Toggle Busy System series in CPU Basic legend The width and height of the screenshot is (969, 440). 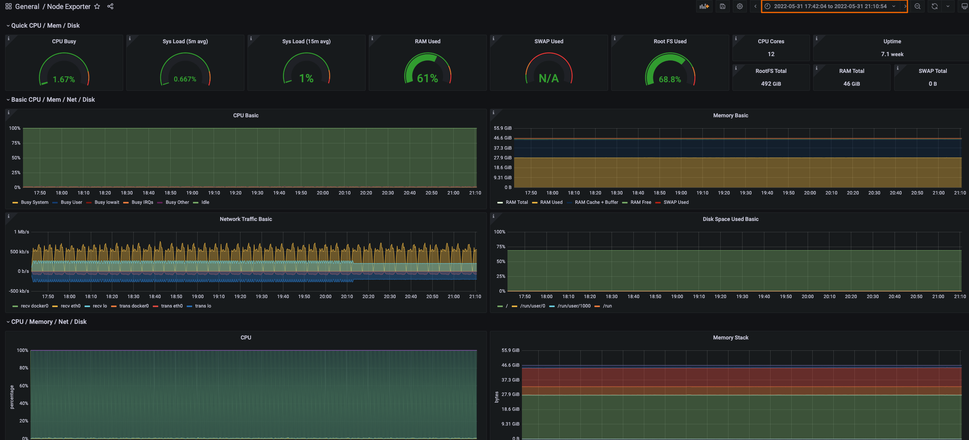click(x=34, y=202)
